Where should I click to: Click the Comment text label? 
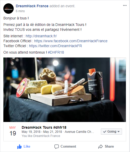68,146
